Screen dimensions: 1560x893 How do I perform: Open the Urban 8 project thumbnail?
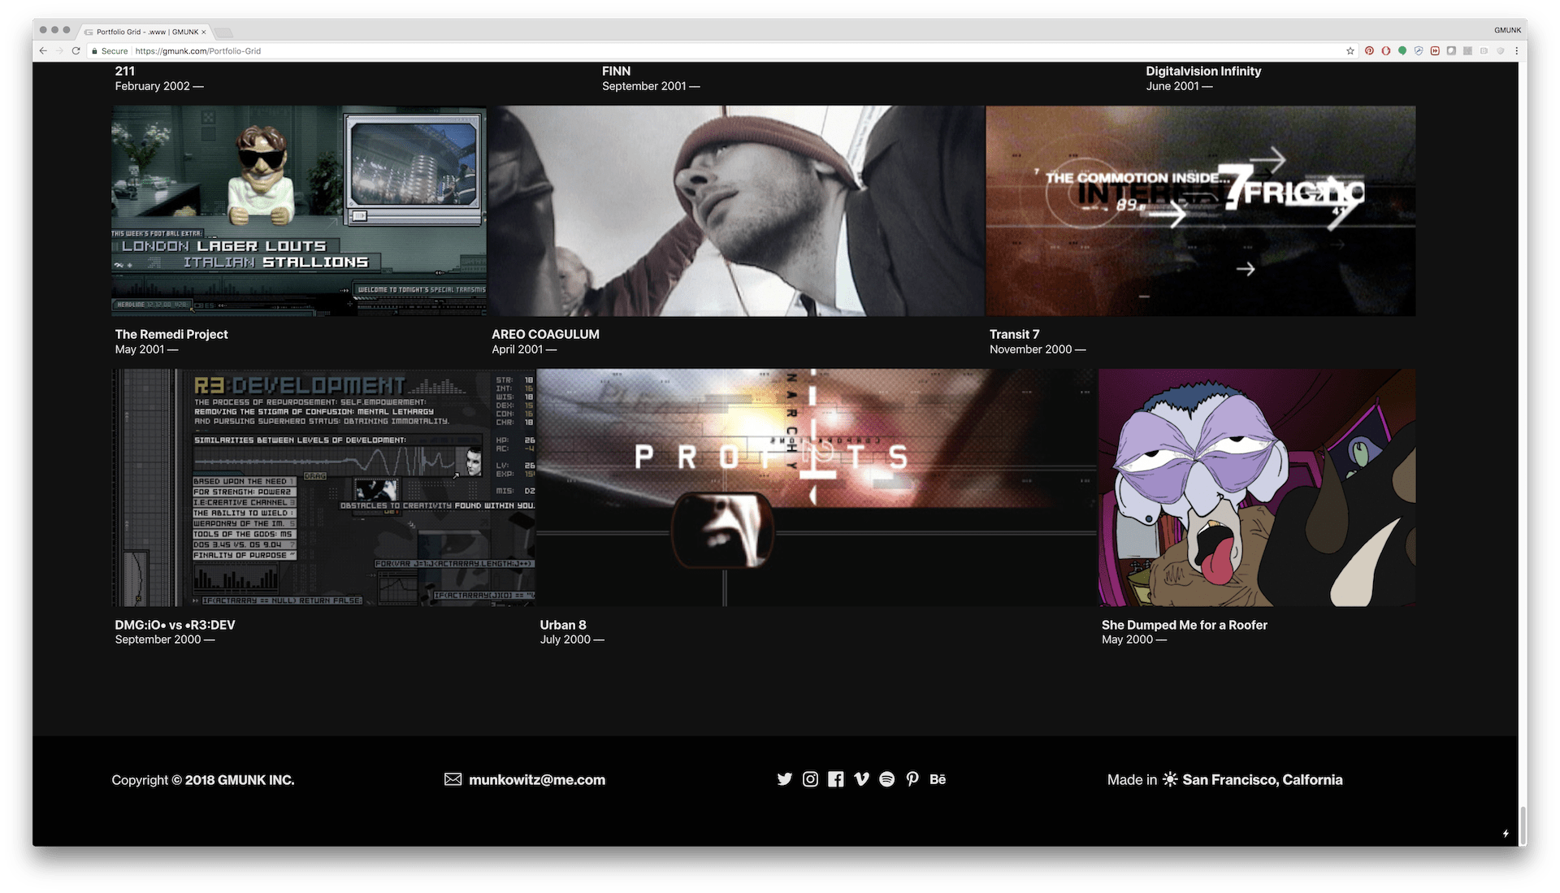816,488
